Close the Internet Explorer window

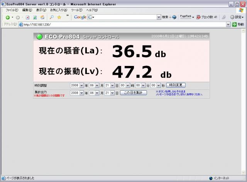point(243,4)
